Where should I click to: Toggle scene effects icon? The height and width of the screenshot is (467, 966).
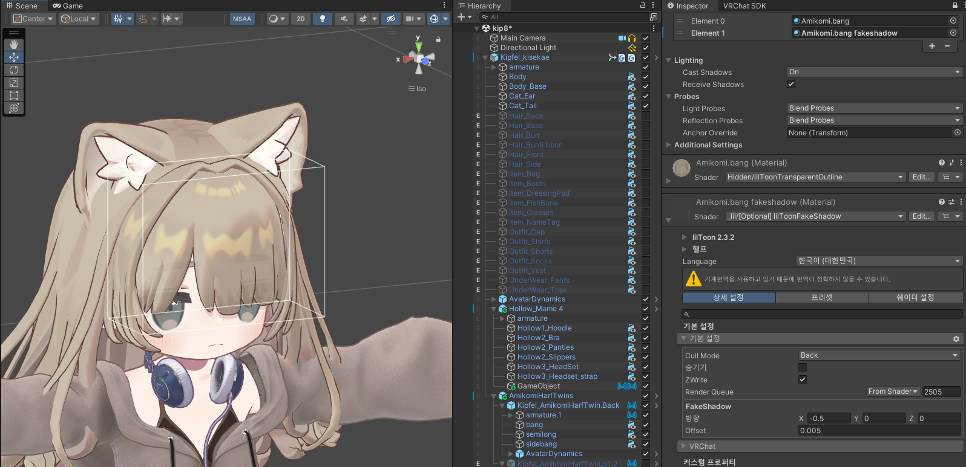click(363, 19)
